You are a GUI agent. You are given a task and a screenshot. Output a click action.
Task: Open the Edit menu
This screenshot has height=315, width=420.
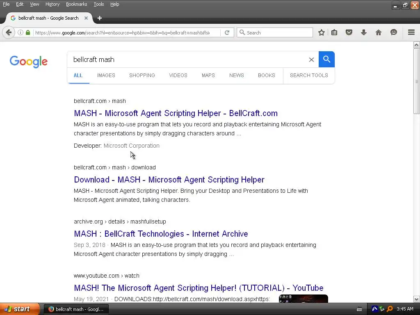point(20,4)
